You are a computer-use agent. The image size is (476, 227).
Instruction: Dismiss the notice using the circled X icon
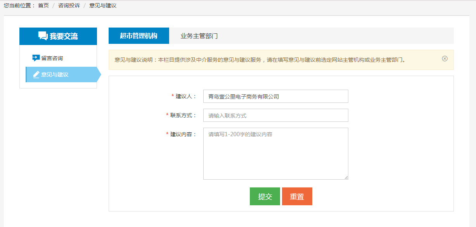tap(445, 59)
